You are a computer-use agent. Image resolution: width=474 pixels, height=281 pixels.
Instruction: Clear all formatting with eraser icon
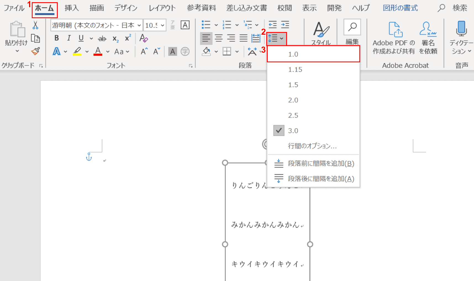pos(144,38)
